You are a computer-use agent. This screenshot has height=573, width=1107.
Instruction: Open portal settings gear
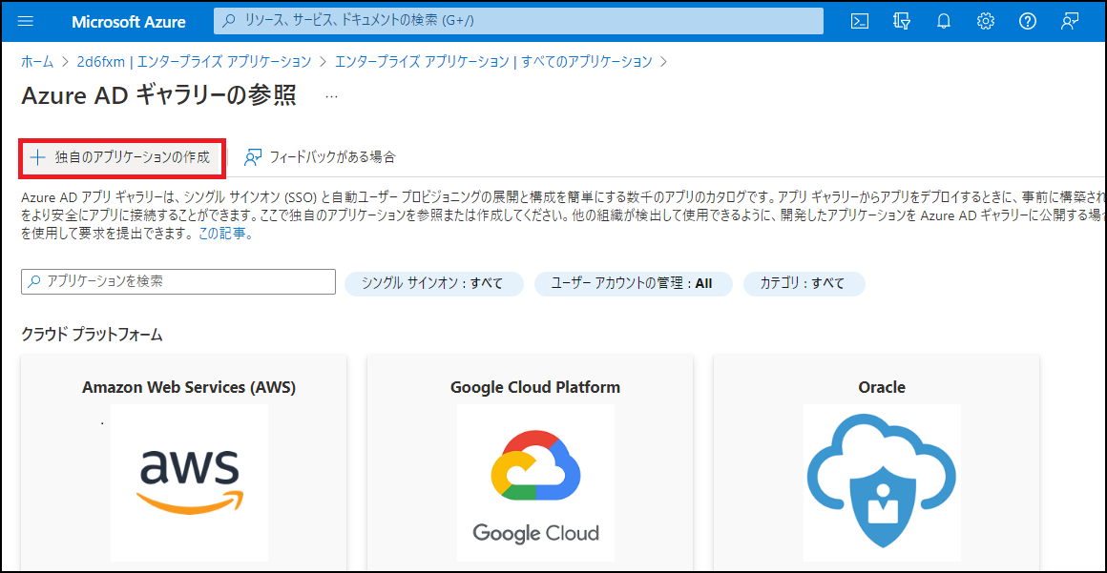[986, 21]
